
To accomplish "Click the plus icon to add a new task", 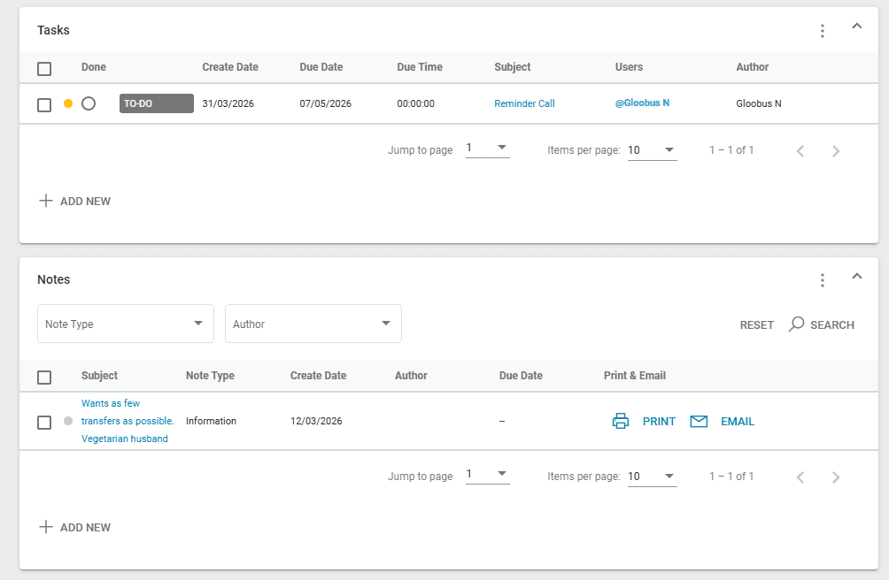I will point(46,202).
